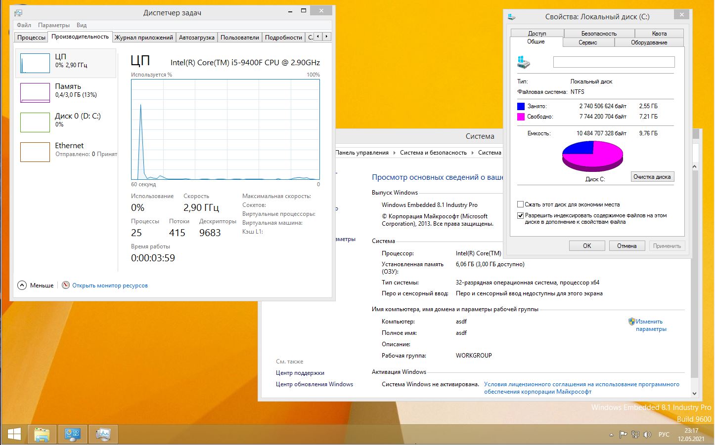Open the volume speaker tray icon

coord(647,435)
